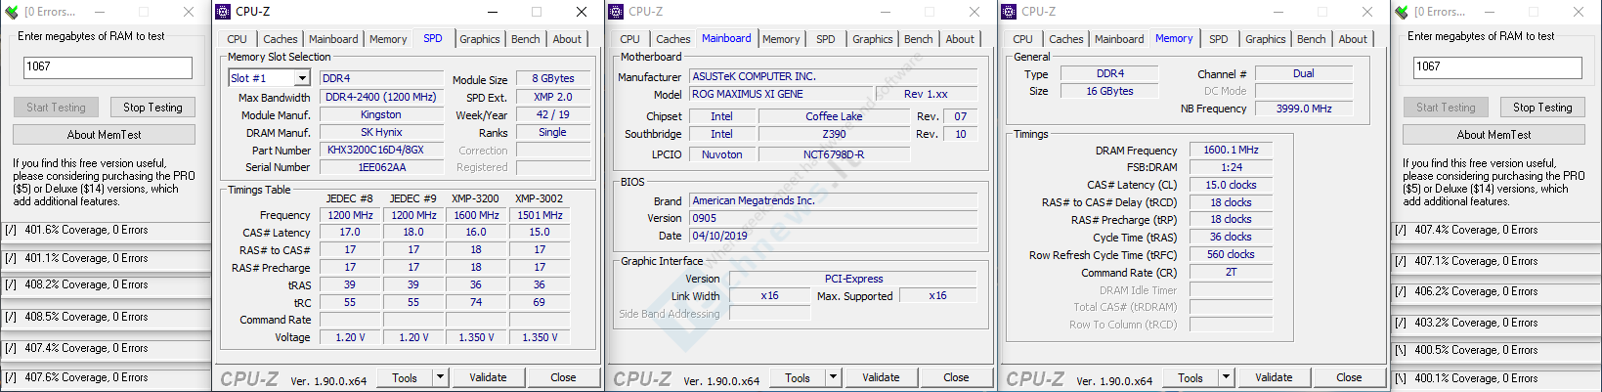This screenshot has width=1602, height=392.
Task: Open the About tab in the CPU-Z Memory window
Action: point(1353,39)
